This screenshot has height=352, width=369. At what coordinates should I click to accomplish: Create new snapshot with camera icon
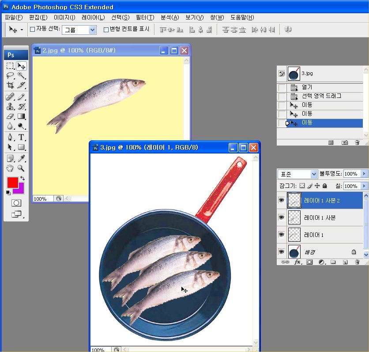tap(344, 142)
